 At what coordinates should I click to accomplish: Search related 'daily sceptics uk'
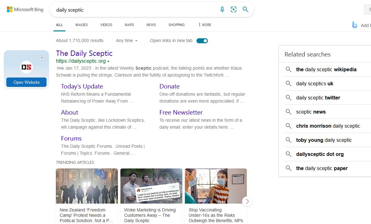pyautogui.click(x=315, y=83)
